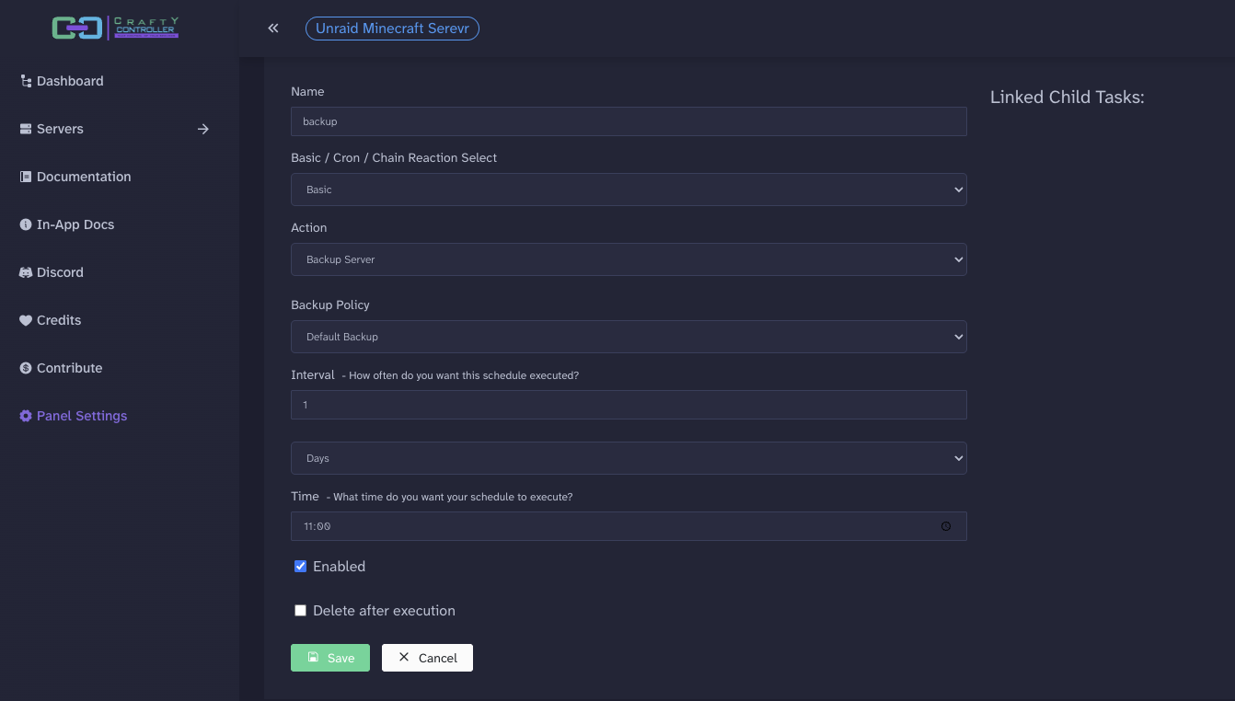Open Discord menu item

click(x=60, y=272)
